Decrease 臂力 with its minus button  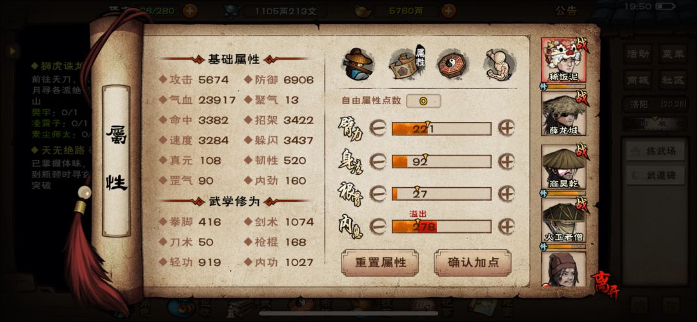pos(378,128)
